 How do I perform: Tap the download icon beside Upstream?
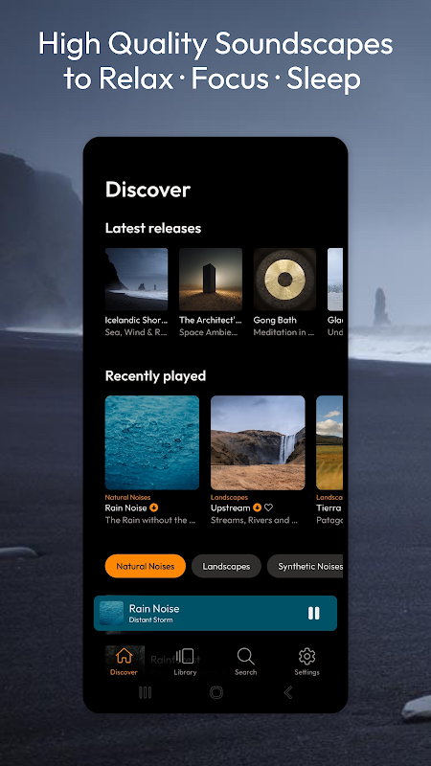[x=257, y=507]
